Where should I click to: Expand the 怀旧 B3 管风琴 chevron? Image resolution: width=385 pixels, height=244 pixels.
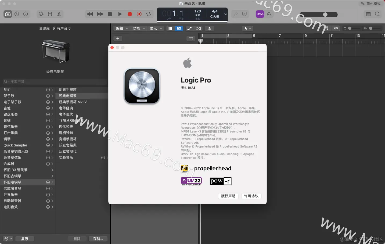point(52,170)
